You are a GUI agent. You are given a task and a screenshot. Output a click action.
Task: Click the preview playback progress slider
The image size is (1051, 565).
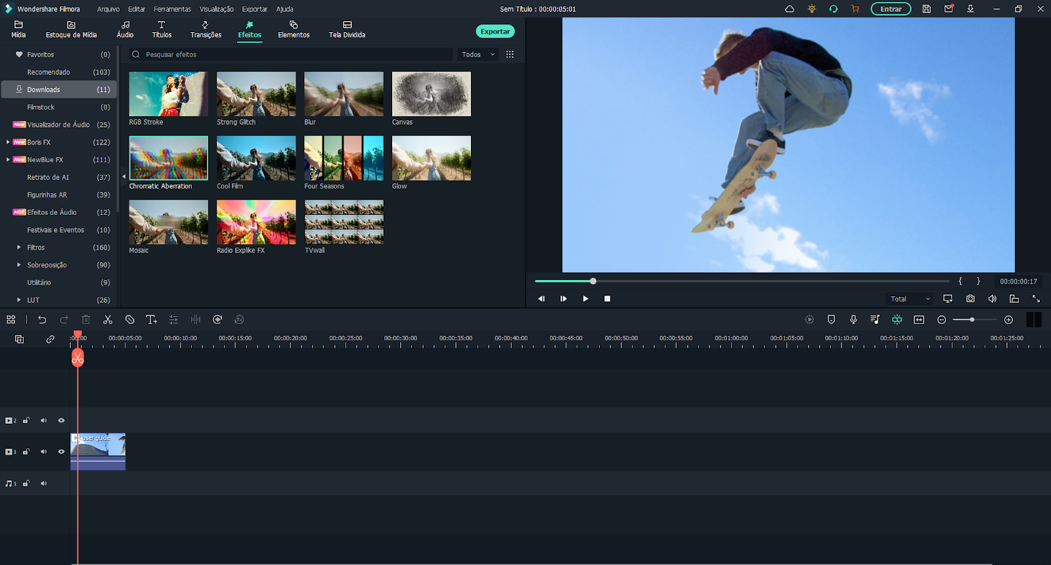click(x=741, y=281)
